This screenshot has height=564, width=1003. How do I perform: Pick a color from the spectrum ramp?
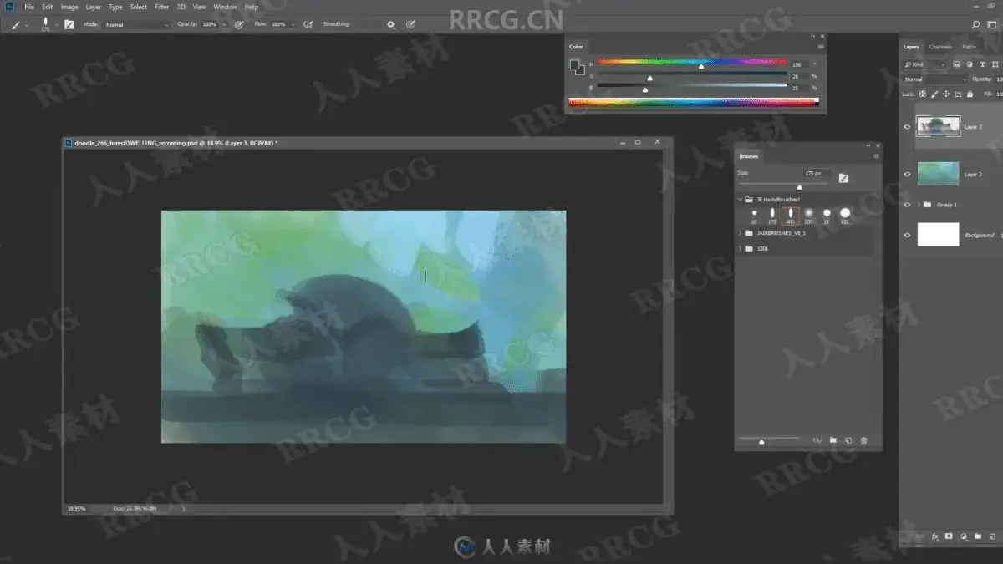click(x=693, y=102)
